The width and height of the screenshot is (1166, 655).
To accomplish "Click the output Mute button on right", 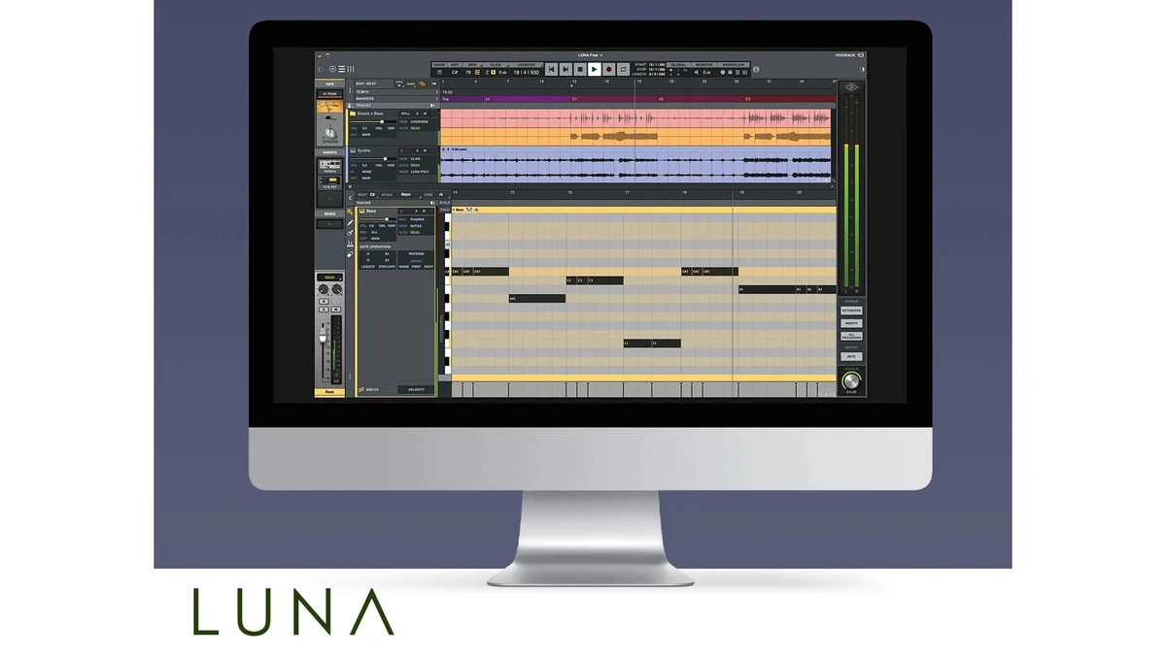I will [851, 356].
